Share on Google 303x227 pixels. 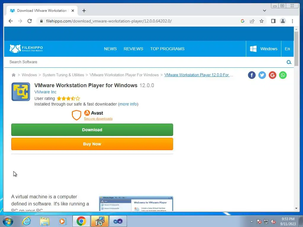click(272, 75)
